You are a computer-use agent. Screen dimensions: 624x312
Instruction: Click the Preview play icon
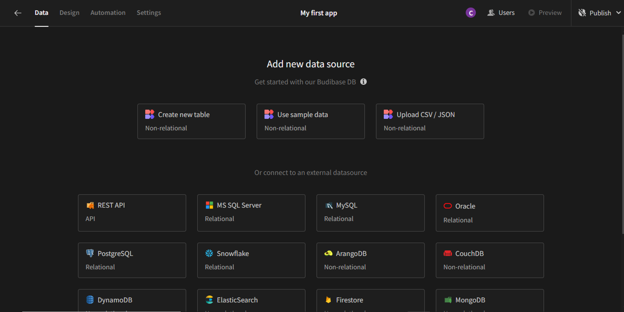pos(531,13)
